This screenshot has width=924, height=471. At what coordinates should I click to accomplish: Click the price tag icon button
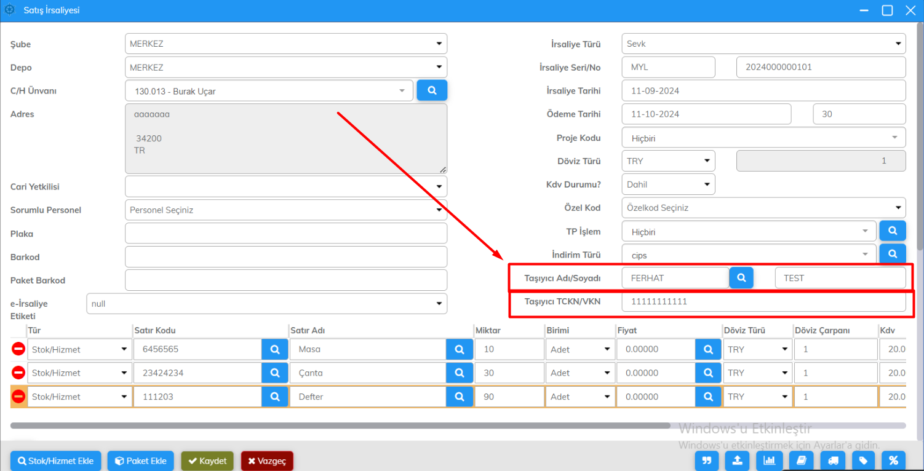point(863,461)
